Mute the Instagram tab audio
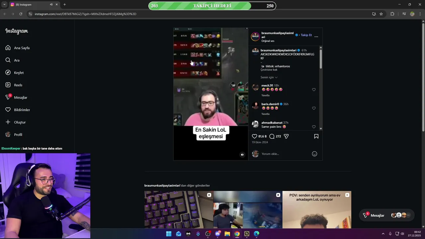This screenshot has height=239, width=425. click(x=51, y=5)
